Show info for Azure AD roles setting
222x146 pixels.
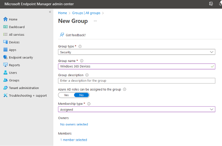(x=124, y=89)
